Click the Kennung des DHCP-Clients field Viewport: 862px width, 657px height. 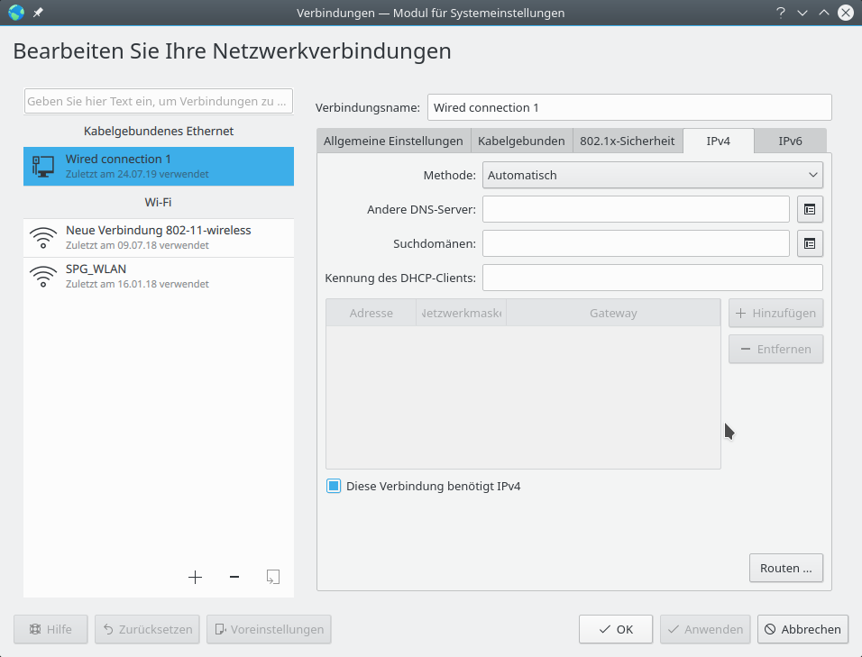pyautogui.click(x=653, y=278)
